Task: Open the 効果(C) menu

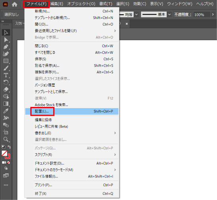Action: tap(140, 4)
